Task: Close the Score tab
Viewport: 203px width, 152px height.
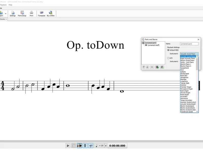Action: coord(6,19)
